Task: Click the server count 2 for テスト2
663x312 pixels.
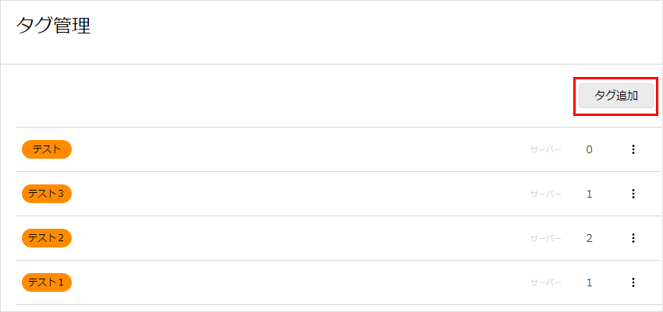Action: [589, 238]
